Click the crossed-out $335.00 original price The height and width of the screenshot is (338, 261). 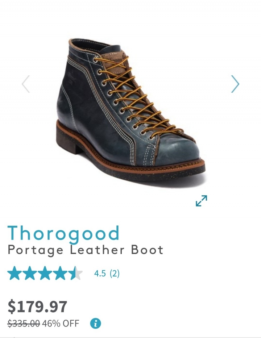(24, 324)
